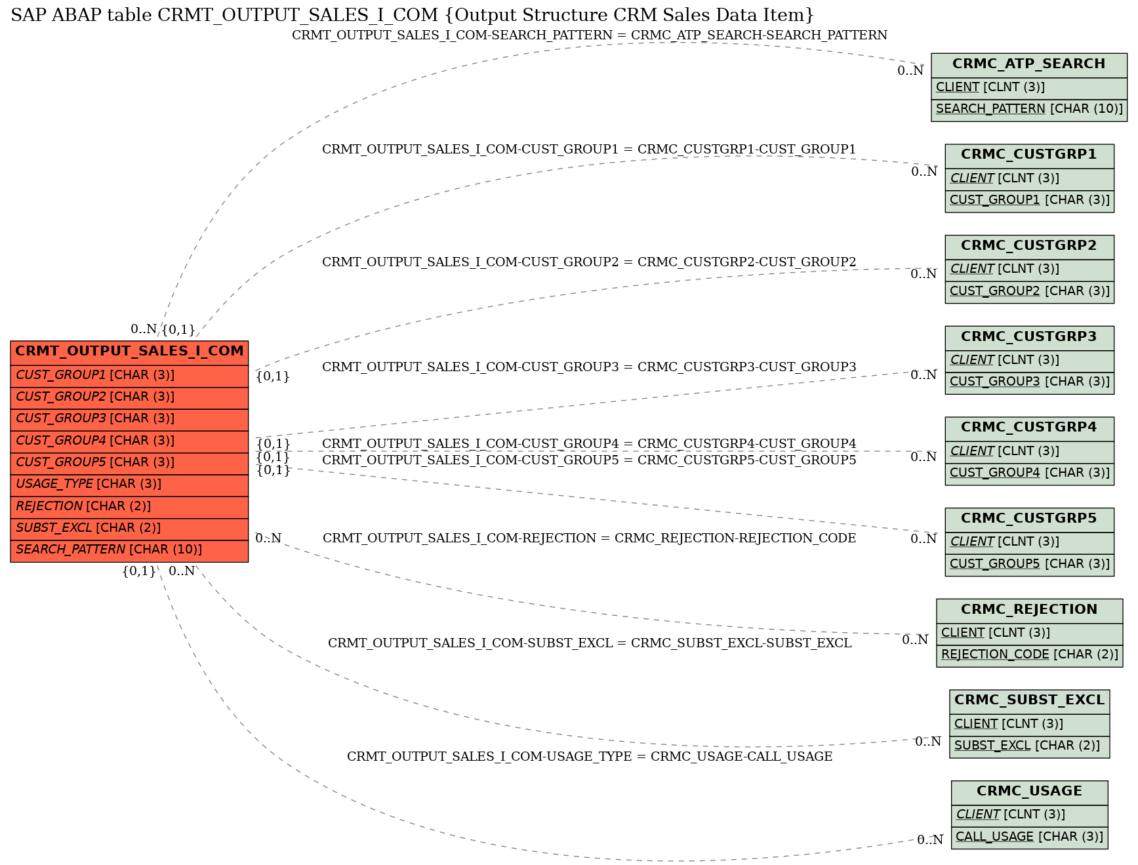Select the SEARCH_PATTERN [CHAR (10)] field in main table
This screenshot has height=865, width=1138.
(x=129, y=550)
